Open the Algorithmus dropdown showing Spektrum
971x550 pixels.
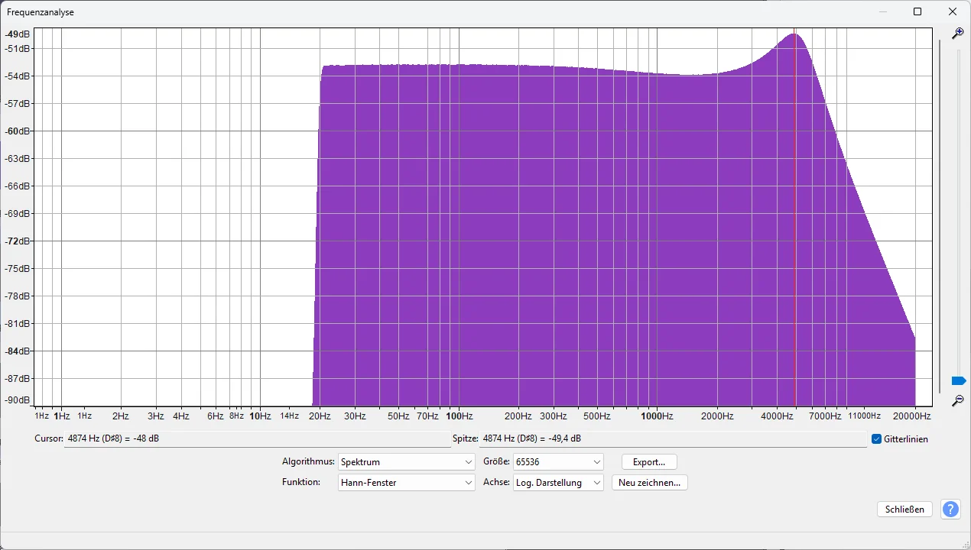(x=406, y=462)
